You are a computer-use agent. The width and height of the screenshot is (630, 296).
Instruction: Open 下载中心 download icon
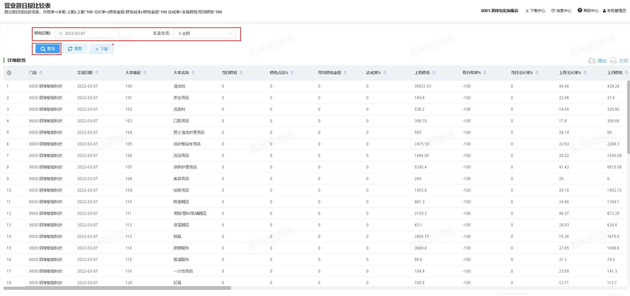pyautogui.click(x=527, y=11)
